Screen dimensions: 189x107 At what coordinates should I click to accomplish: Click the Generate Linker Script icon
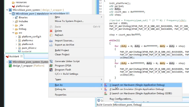click(51, 61)
